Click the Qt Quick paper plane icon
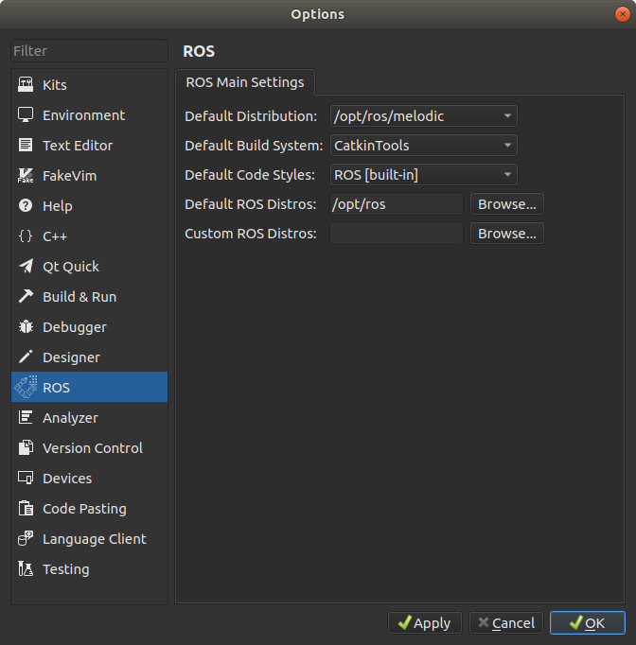Image resolution: width=636 pixels, height=645 pixels. point(26,266)
